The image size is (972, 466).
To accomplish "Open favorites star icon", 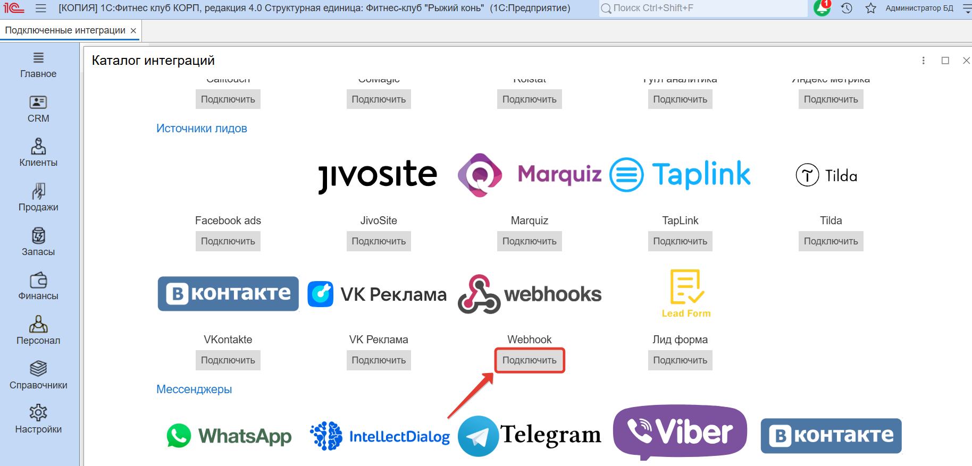I will click(x=870, y=8).
